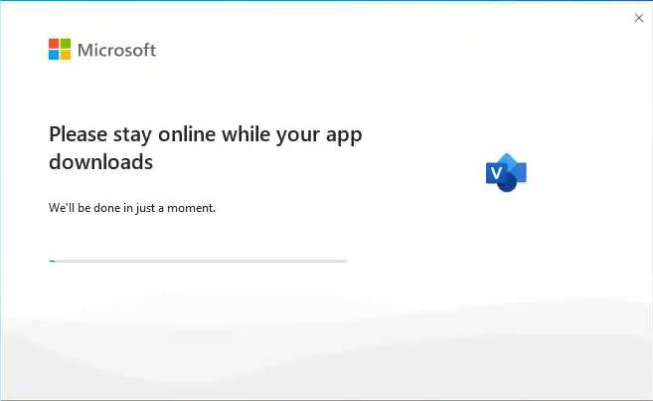The image size is (653, 401).
Task: Click the blue square in Microsoft logo
Action: coord(54,55)
